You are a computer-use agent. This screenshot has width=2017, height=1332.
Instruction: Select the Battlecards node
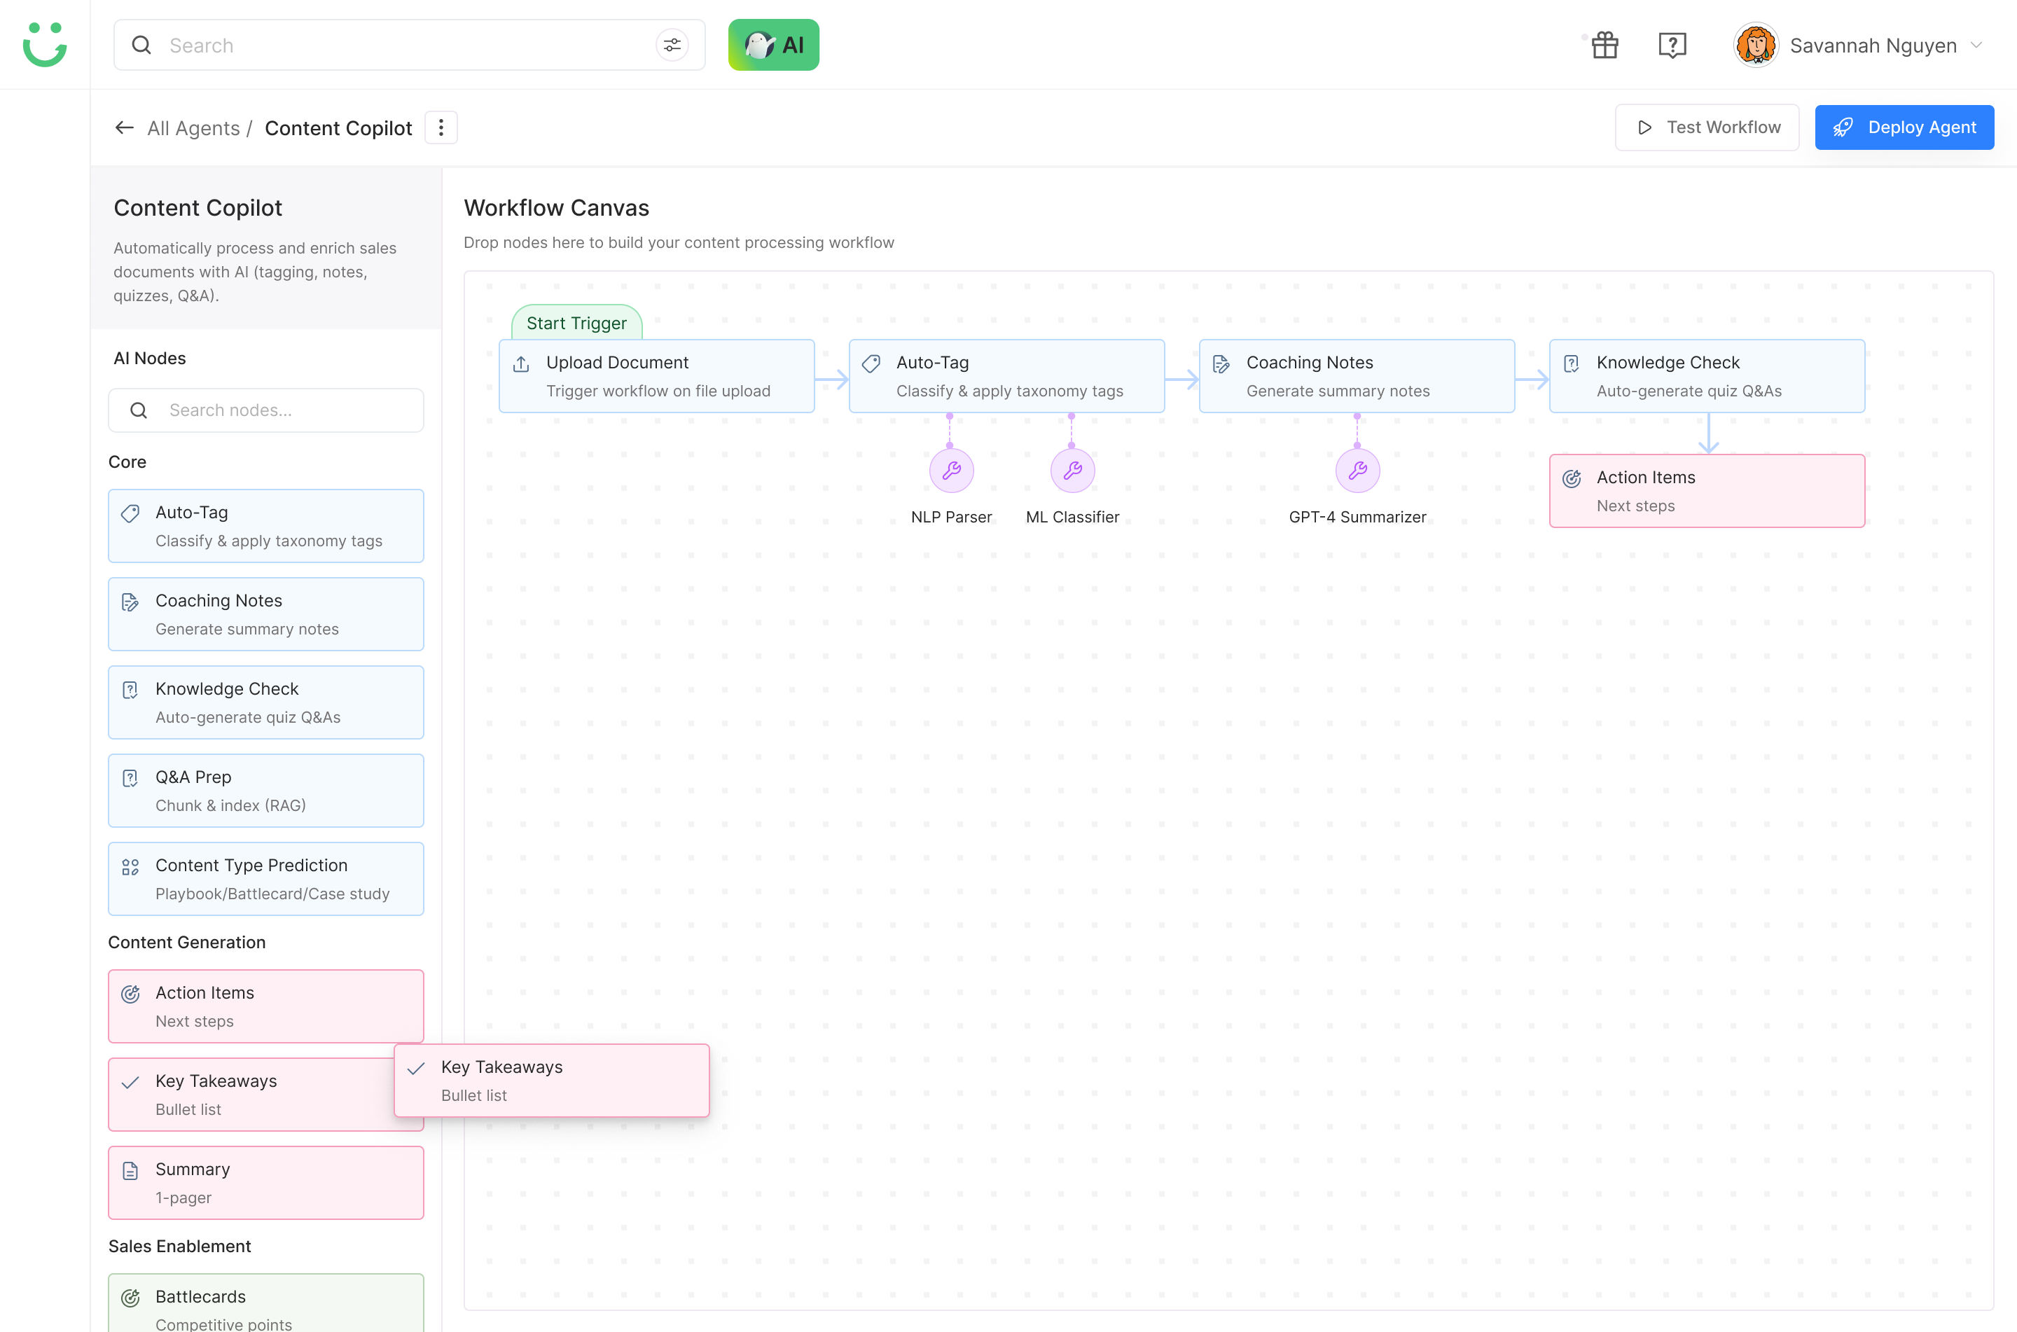point(266,1303)
